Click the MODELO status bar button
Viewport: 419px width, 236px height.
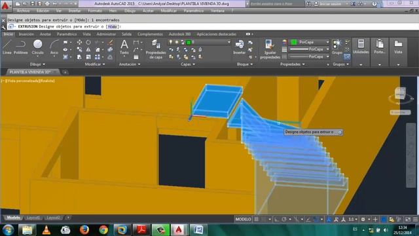click(243, 220)
